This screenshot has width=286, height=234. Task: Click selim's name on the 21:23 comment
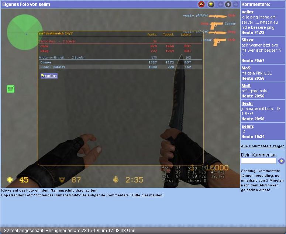click(x=247, y=12)
